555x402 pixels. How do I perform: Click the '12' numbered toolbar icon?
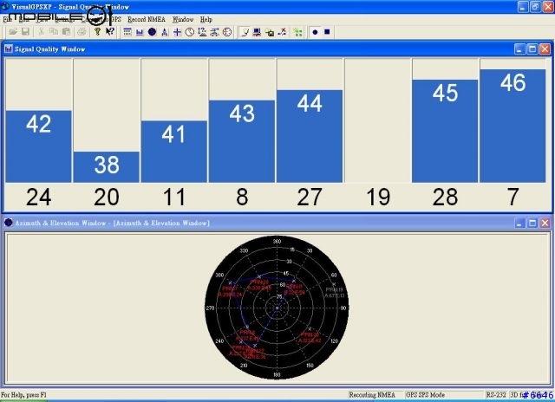tap(202, 32)
